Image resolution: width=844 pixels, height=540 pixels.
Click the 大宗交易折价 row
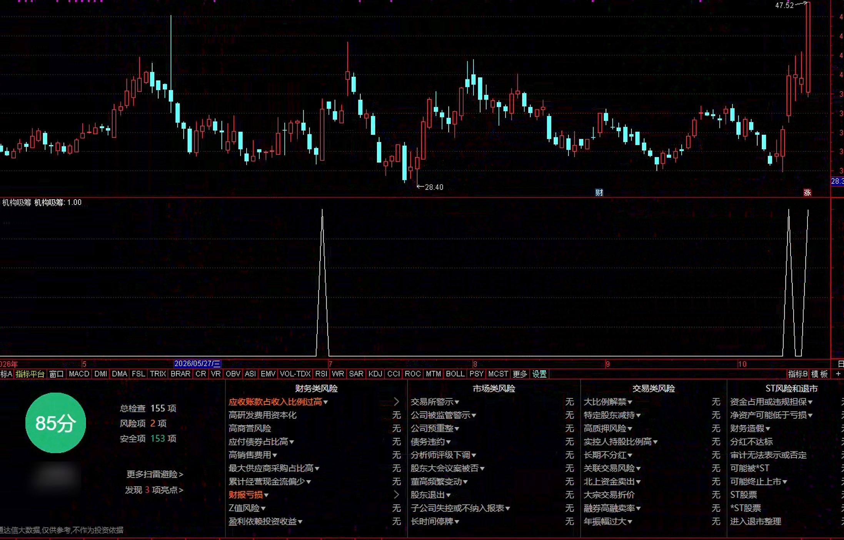[x=652, y=495]
